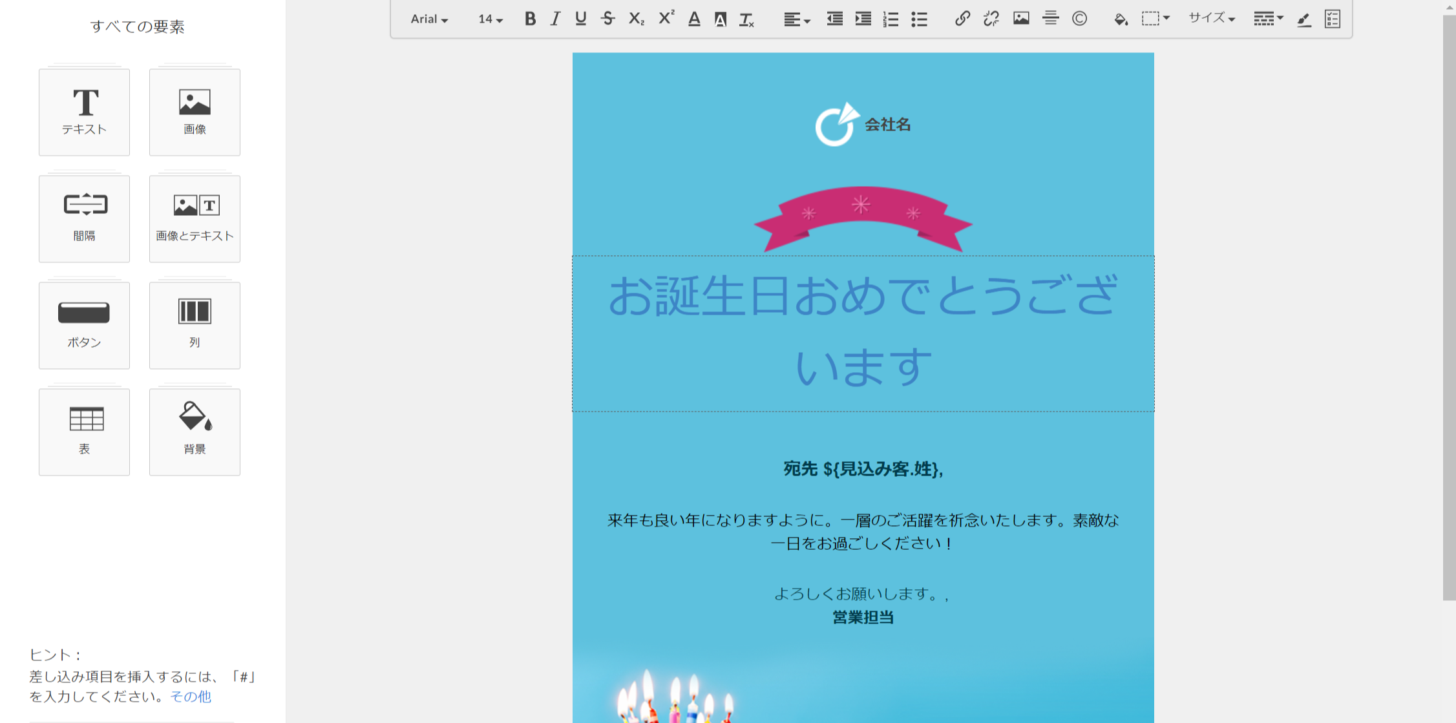The width and height of the screenshot is (1456, 723).
Task: Toggle bold formatting in toolbar
Action: tap(530, 19)
